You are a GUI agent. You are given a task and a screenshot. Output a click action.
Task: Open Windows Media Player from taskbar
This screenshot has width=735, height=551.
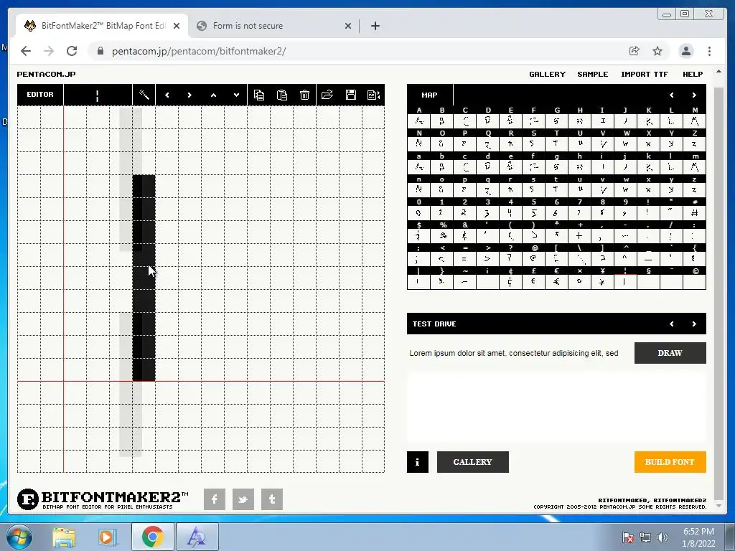106,537
